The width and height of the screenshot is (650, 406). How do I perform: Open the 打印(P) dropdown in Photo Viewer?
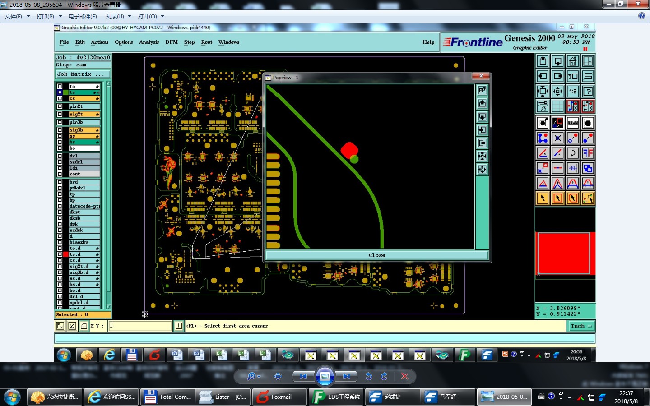[49, 16]
